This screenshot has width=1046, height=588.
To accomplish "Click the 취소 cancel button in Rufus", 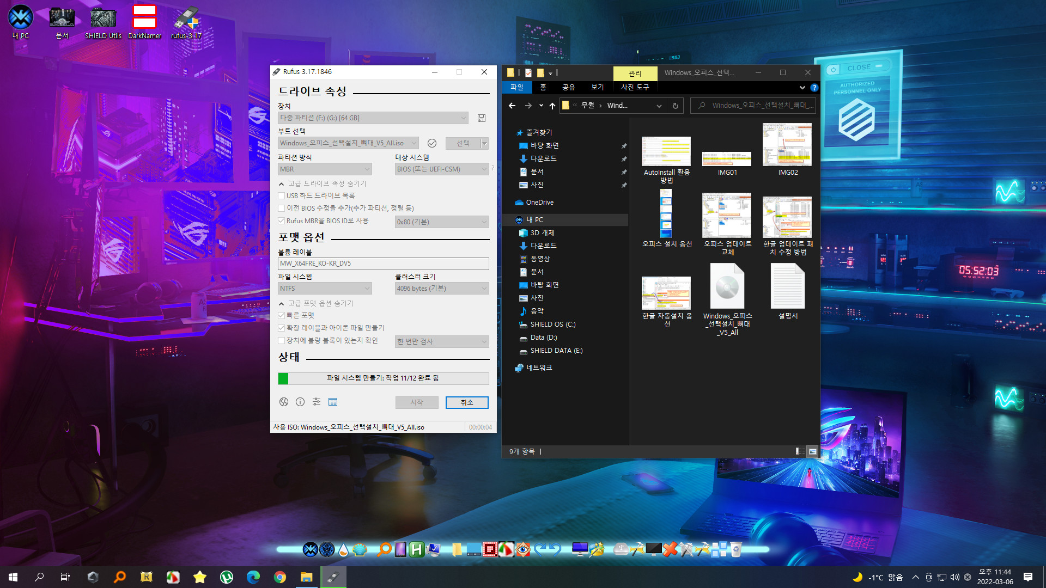I will [x=467, y=402].
